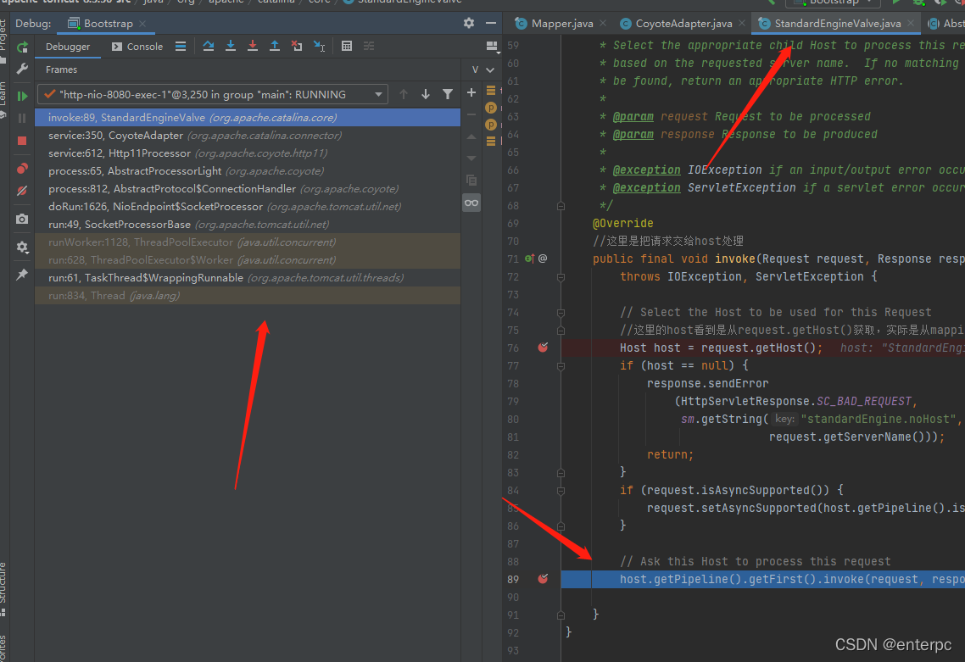Select frame process:65, AbstractProcessorLight
The width and height of the screenshot is (965, 662).
(248, 171)
